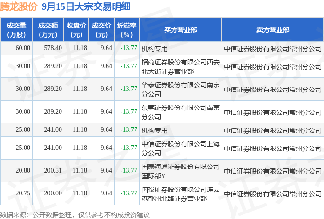Click 中信证券股份有限公司上海分公司 buyer cell
Viewport: 324px width, 219px height.
[x=181, y=148]
